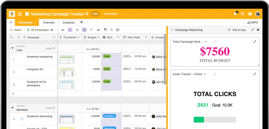Open the tables list chevron left of Campaigns
The image size is (269, 129).
point(11,22)
